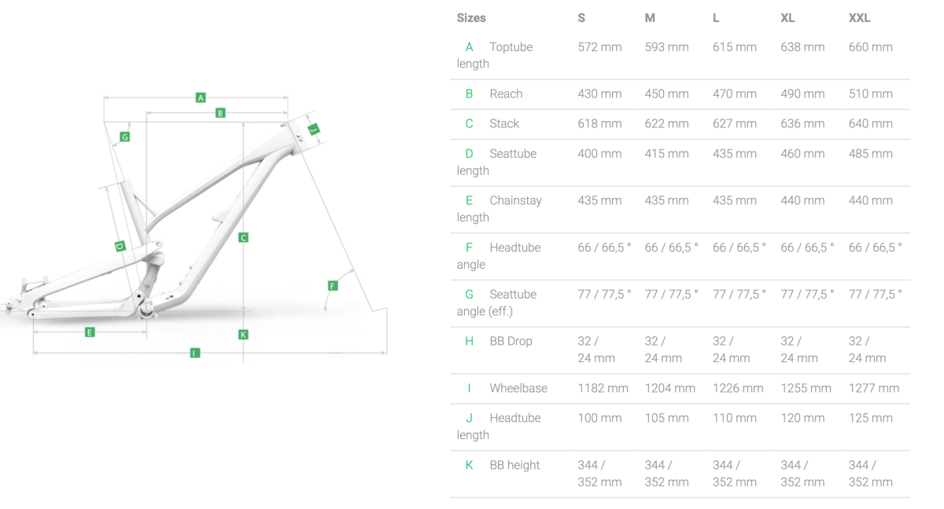Select the XXL size column header

point(859,18)
